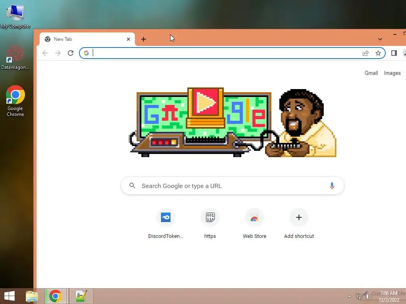The width and height of the screenshot is (406, 304).
Task: Open the https shortcut tile
Action: click(x=210, y=224)
